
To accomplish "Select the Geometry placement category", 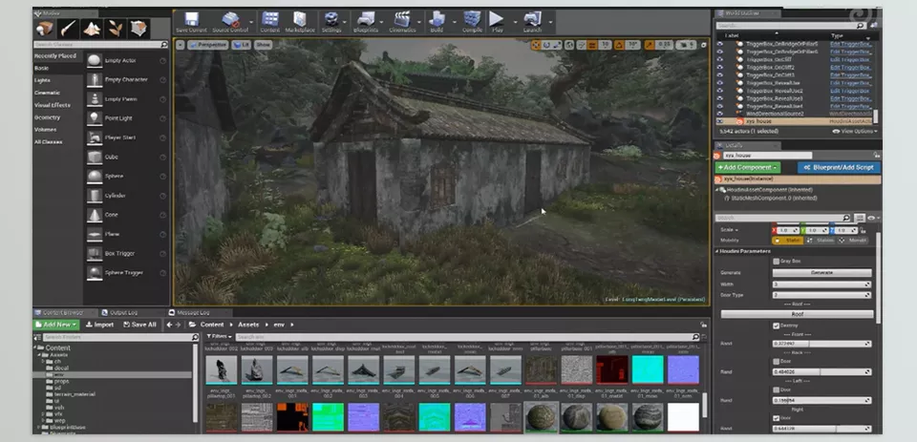I will (x=47, y=117).
